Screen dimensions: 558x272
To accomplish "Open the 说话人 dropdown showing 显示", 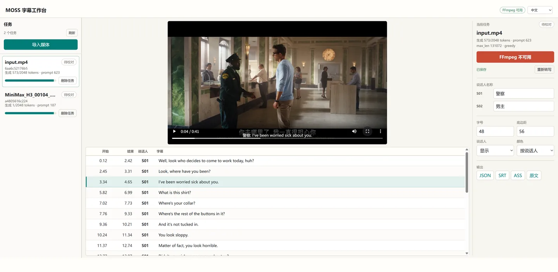I will (495, 151).
